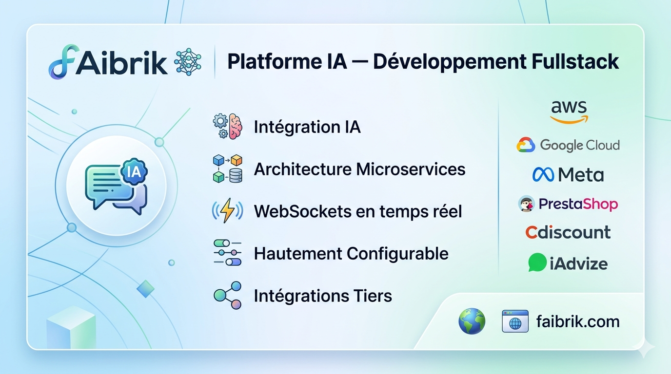Click the 'WebSockets en temps réel' text
The height and width of the screenshot is (374, 671).
coord(358,211)
